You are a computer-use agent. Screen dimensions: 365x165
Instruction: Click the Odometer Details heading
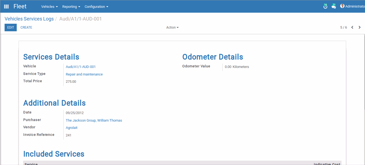coord(213,57)
